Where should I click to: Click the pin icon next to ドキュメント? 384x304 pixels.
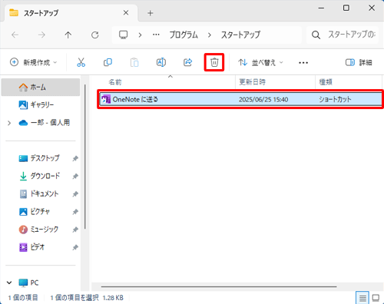[x=75, y=194]
